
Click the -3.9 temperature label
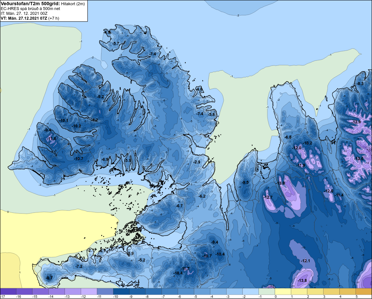point(131,254)
